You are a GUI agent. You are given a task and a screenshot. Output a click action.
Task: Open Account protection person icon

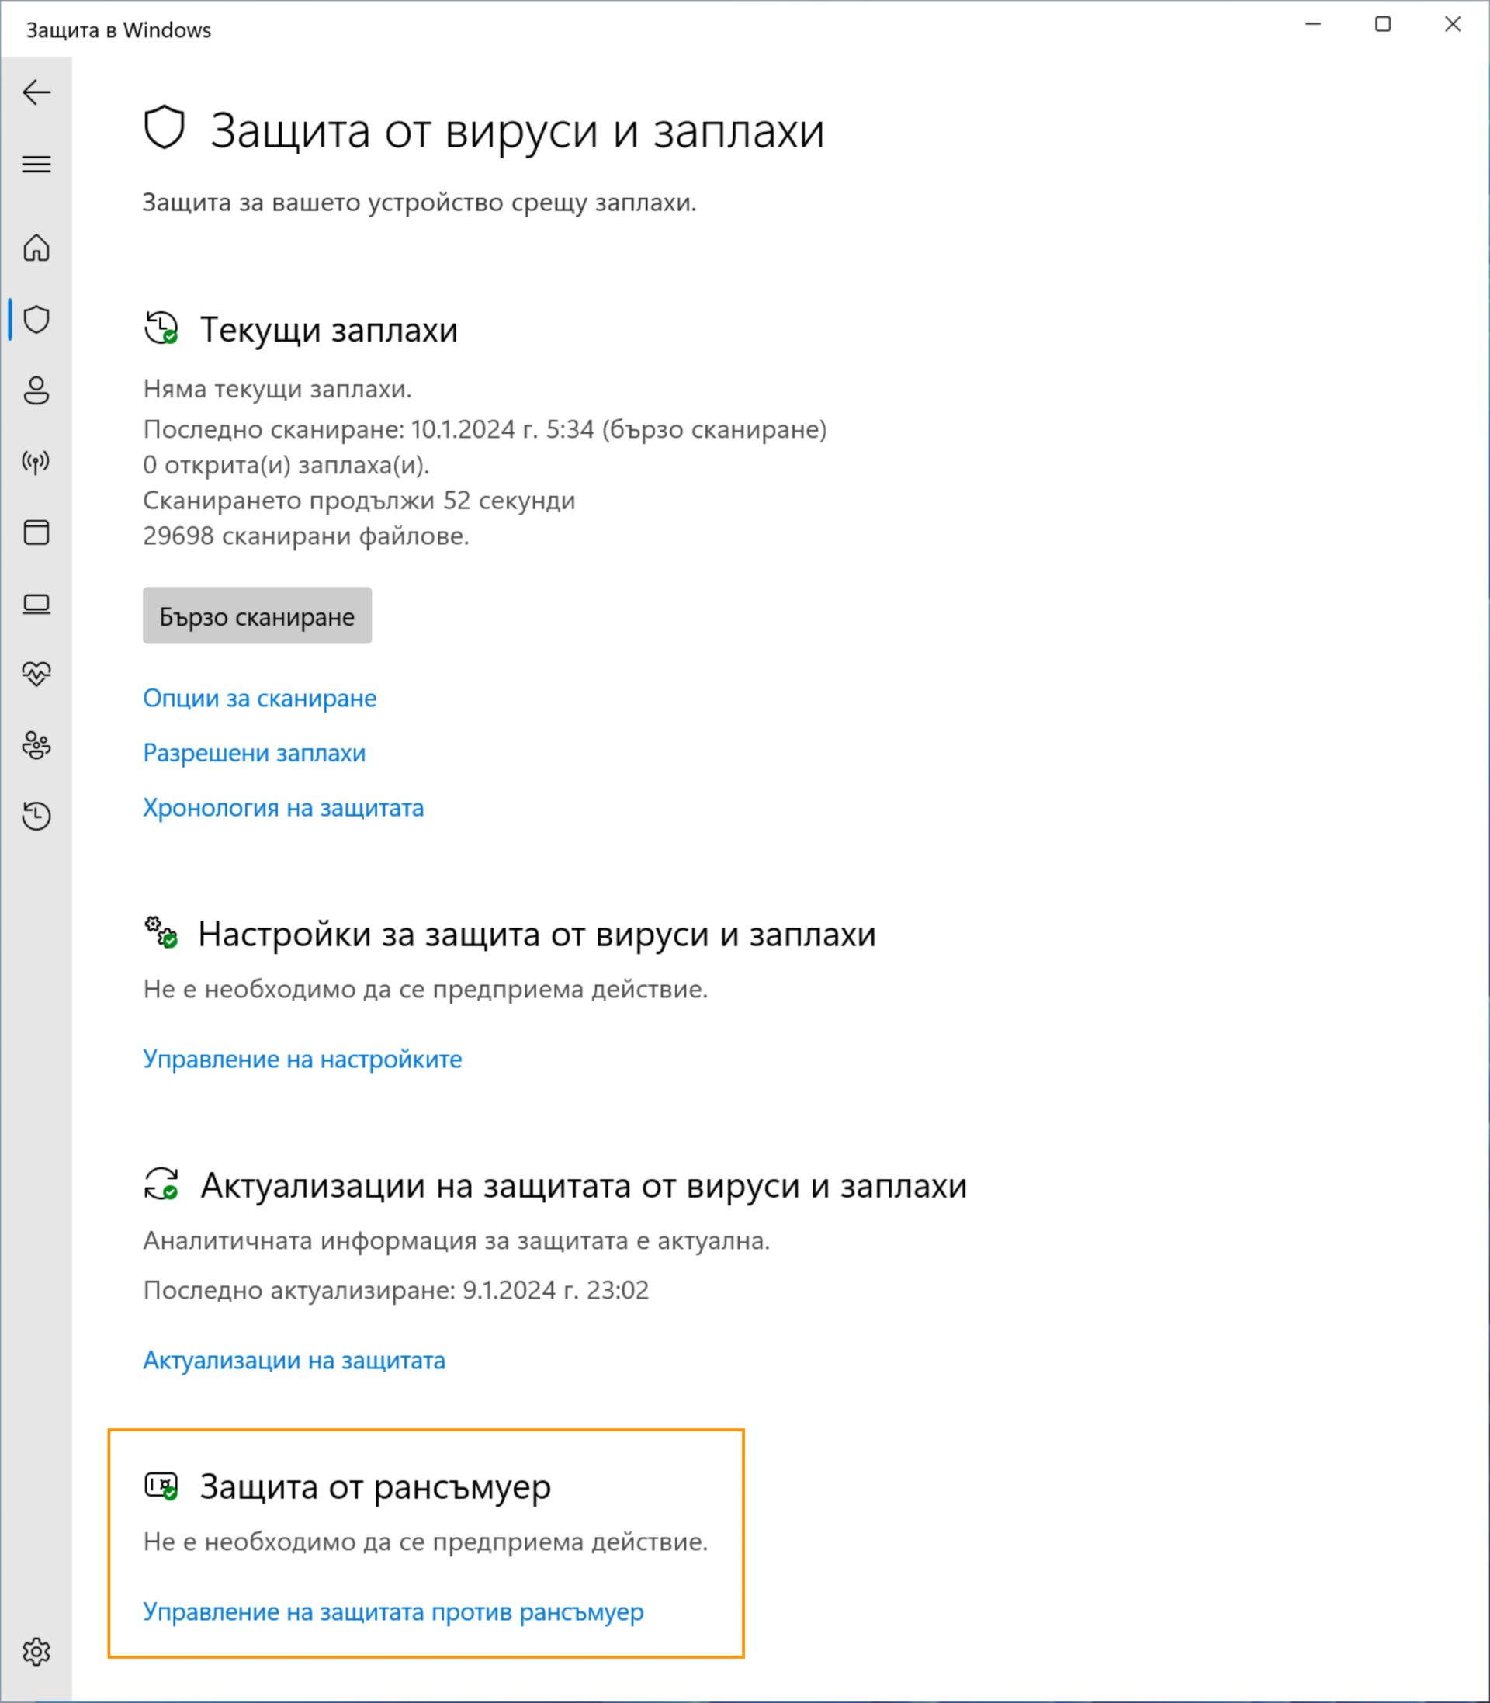click(x=36, y=390)
